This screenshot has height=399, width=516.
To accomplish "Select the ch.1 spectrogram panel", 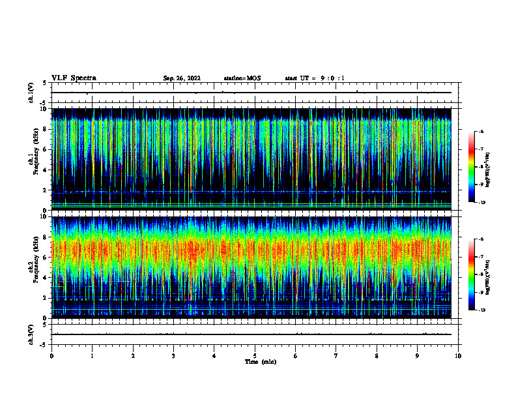I will (x=251, y=159).
